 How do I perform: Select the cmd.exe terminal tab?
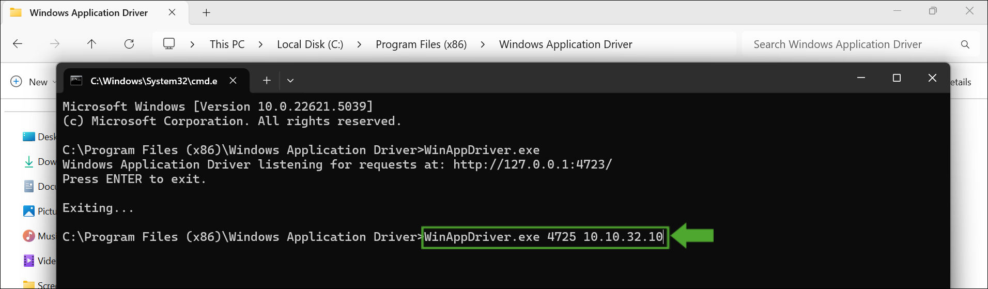tap(153, 81)
